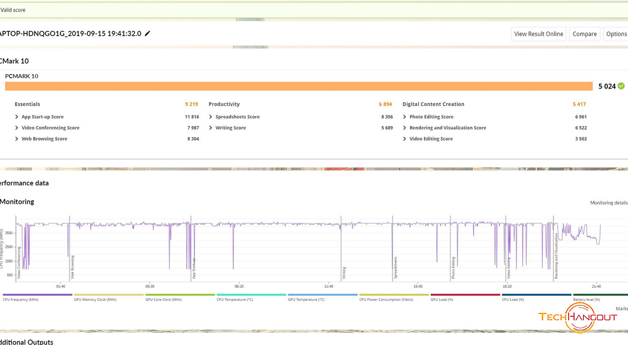
Task: Pick the Video Editing marker in the chart
Action: click(509, 268)
